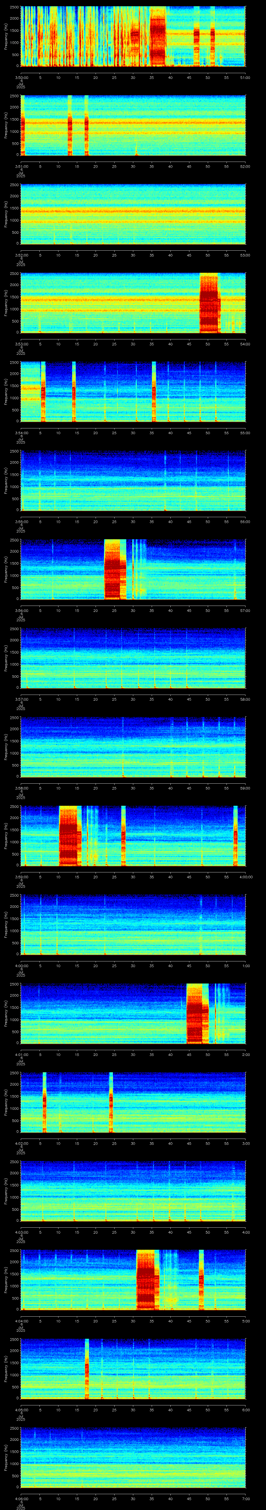Viewport: 266px width, 1510px height.
Task: Select the spectrogram panel starting at 3:57:00
Action: click(x=133, y=658)
